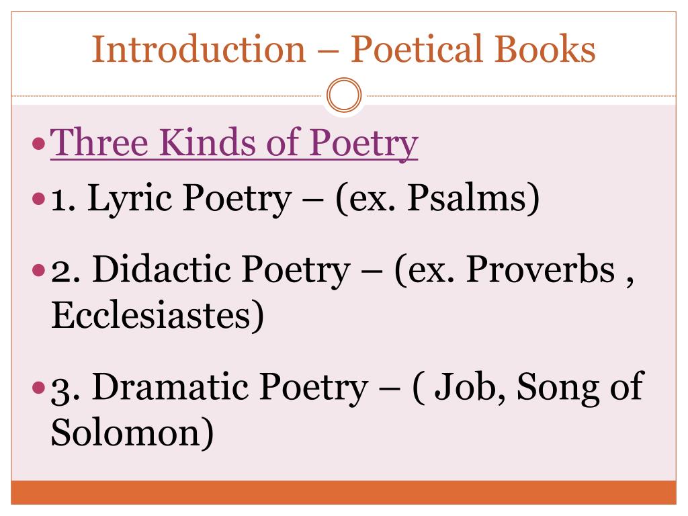Click the dashed divider line right of the circle
The height and width of the screenshot is (516, 688).
point(521,95)
